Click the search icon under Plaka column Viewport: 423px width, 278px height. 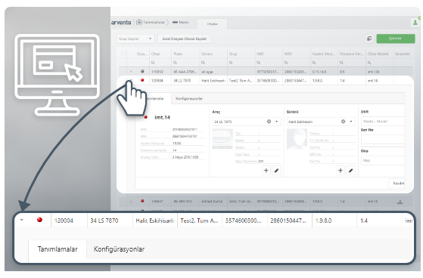pyautogui.click(x=175, y=63)
